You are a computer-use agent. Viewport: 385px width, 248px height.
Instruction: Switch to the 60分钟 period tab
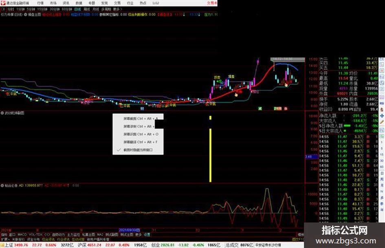(x=66, y=9)
